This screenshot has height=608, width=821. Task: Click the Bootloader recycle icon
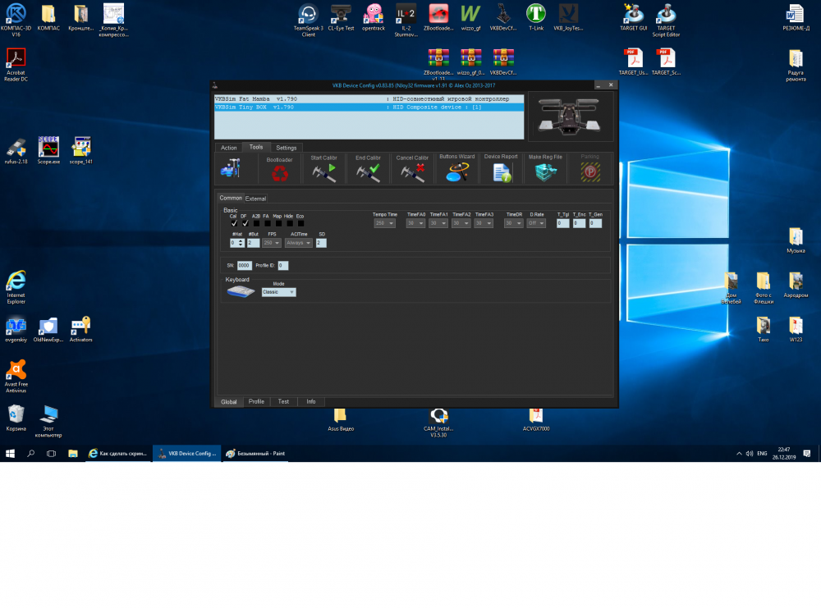pos(280,172)
